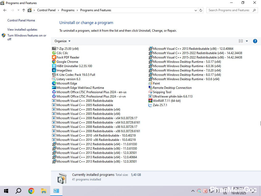
Task: Open the Organize dropdown menu
Action: [x=62, y=41]
